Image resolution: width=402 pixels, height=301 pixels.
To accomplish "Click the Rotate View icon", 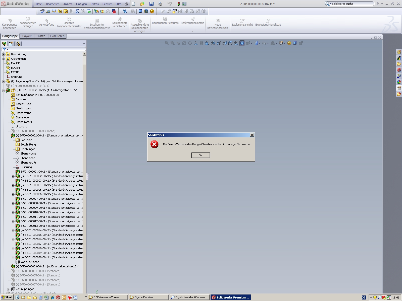I will coord(184,43).
